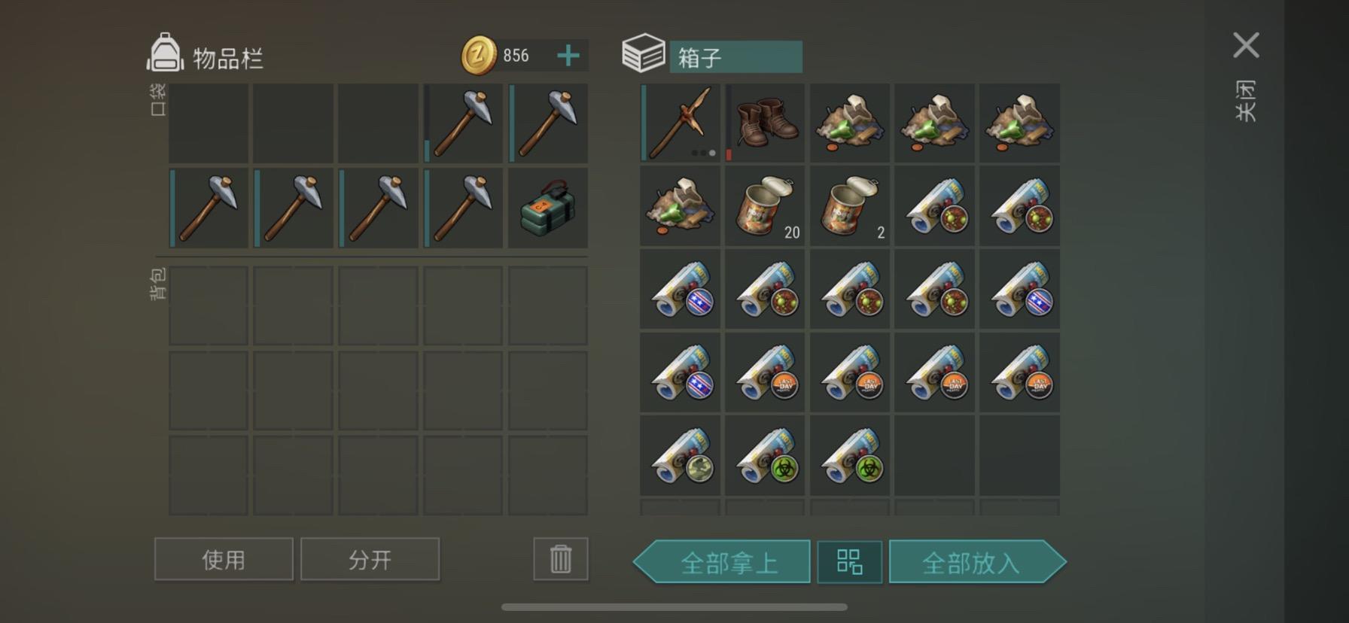Click the grid sort icon button

click(x=850, y=562)
